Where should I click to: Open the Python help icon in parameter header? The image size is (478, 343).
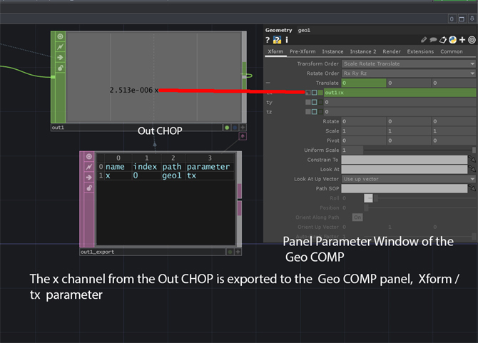coord(277,40)
